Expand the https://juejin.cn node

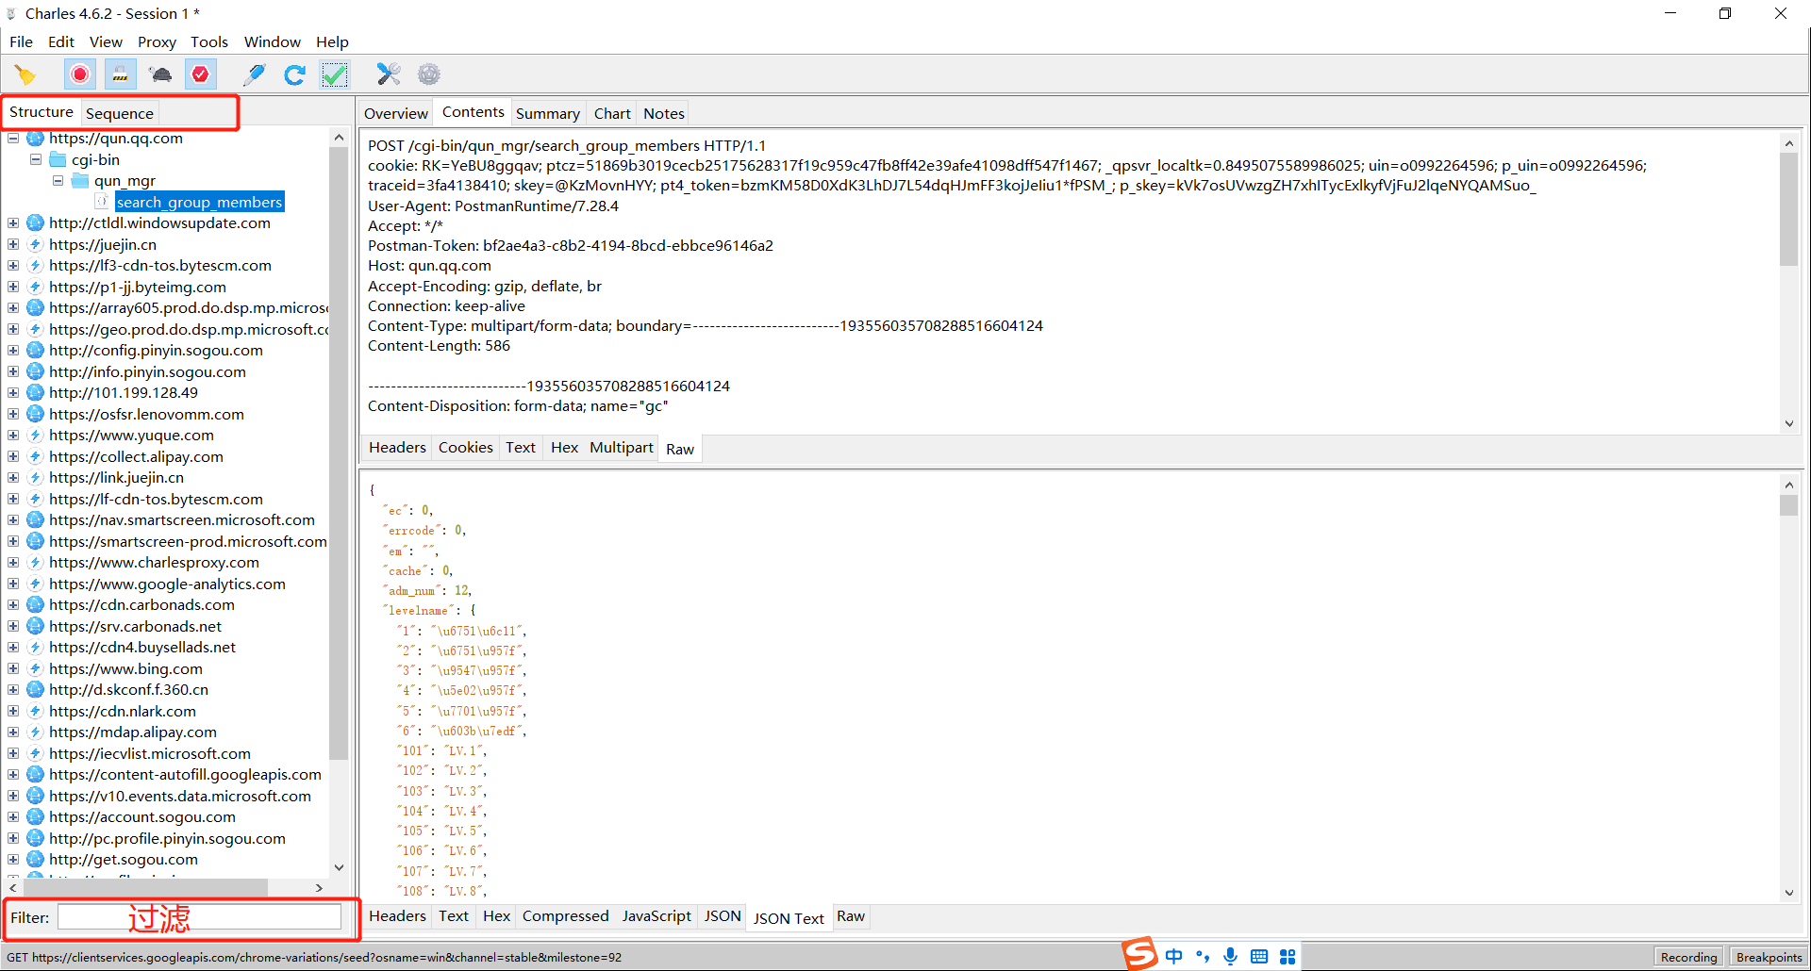tap(13, 244)
